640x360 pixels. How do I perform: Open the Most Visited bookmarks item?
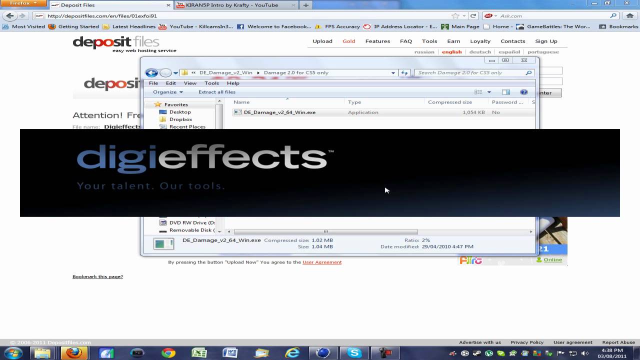tap(23, 26)
